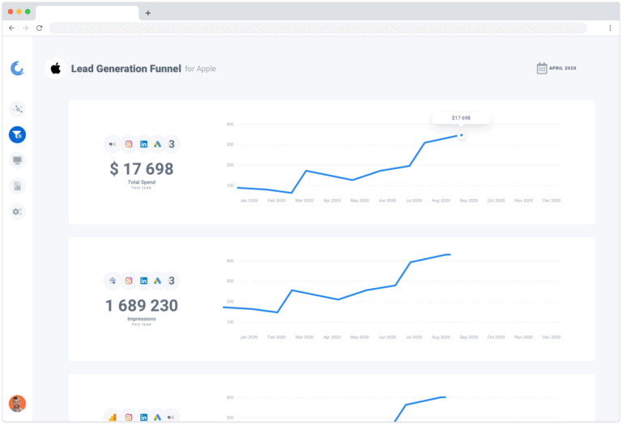The width and height of the screenshot is (622, 424).
Task: Select LinkedIn source in Total Spend card
Action: tap(143, 145)
